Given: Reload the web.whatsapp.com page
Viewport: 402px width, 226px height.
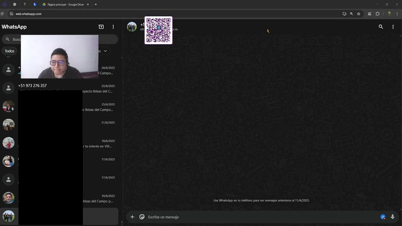Looking at the screenshot, I should [2, 14].
